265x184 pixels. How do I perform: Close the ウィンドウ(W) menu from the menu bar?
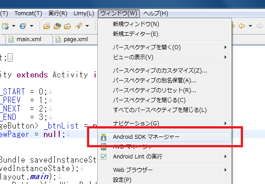coord(119,13)
